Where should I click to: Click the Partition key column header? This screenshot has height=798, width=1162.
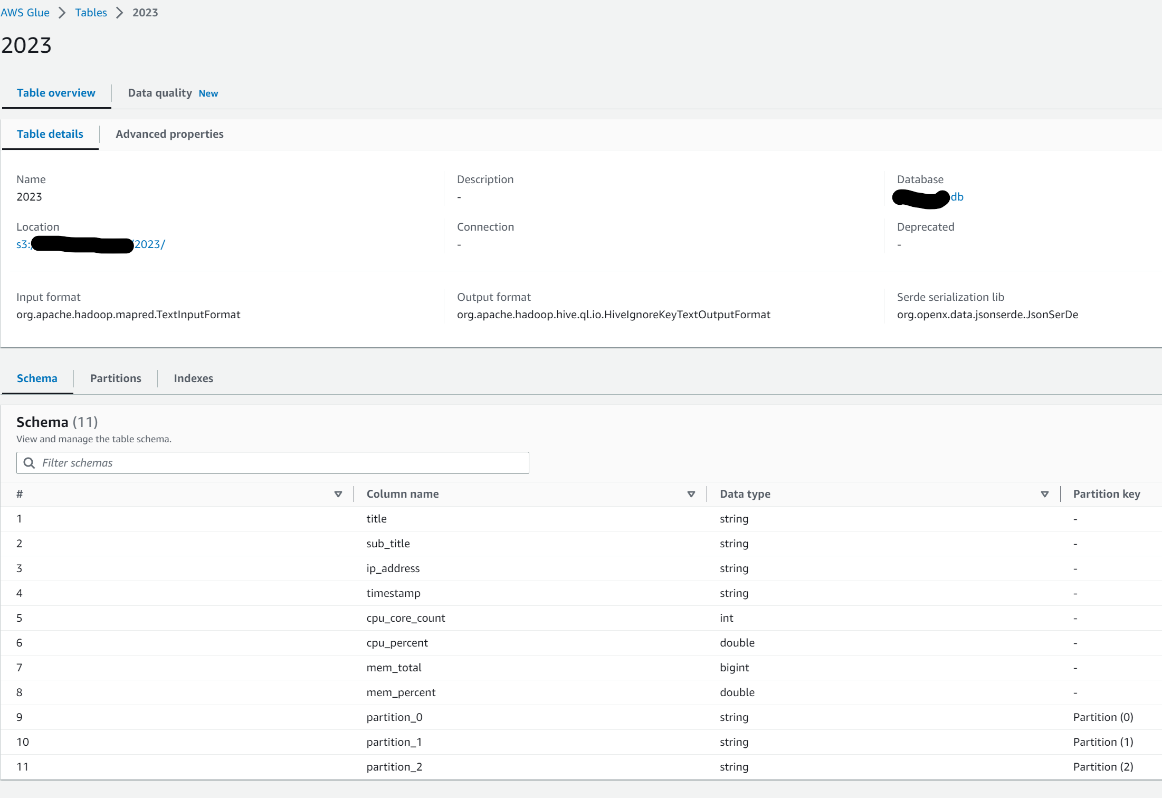tap(1106, 494)
